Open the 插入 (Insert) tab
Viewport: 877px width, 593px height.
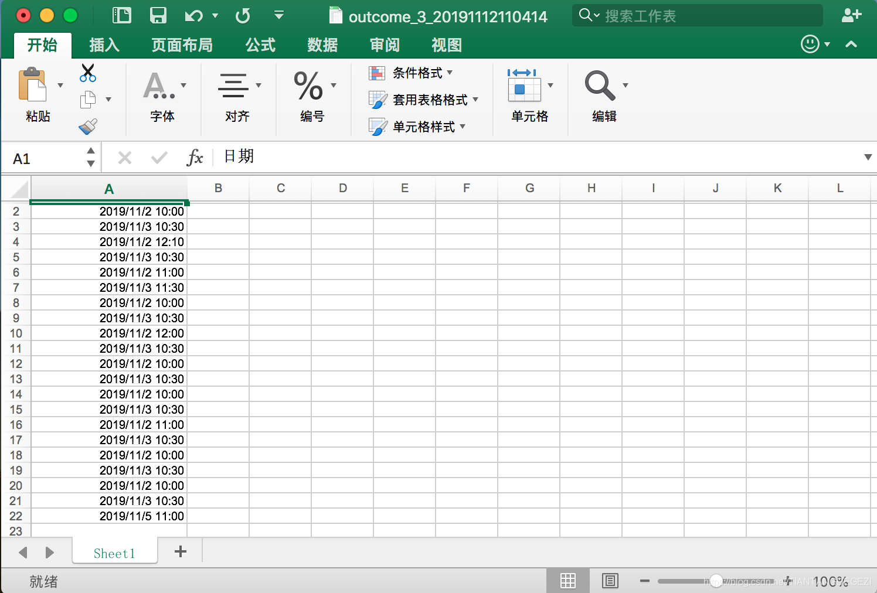click(104, 45)
